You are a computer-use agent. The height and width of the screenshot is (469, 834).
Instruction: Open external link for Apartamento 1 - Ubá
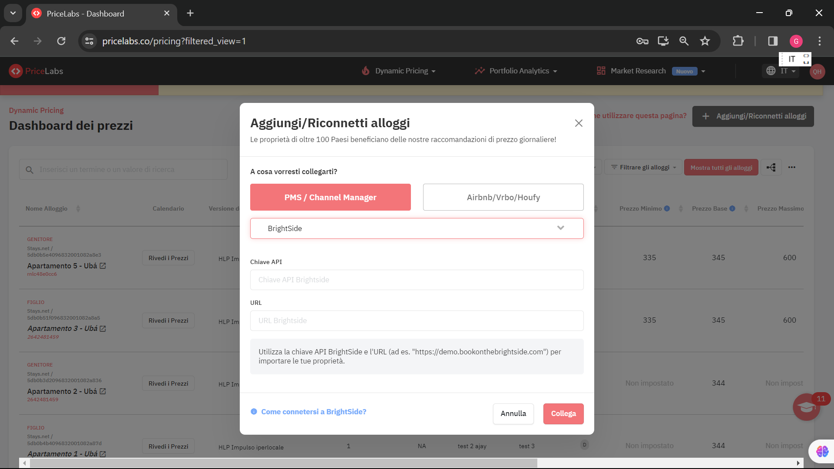tap(103, 454)
